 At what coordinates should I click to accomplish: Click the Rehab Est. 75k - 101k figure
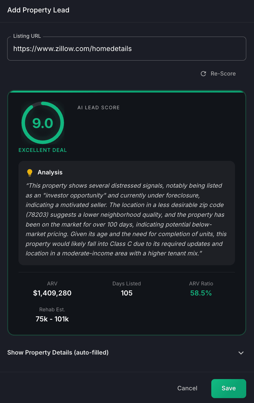point(52,319)
